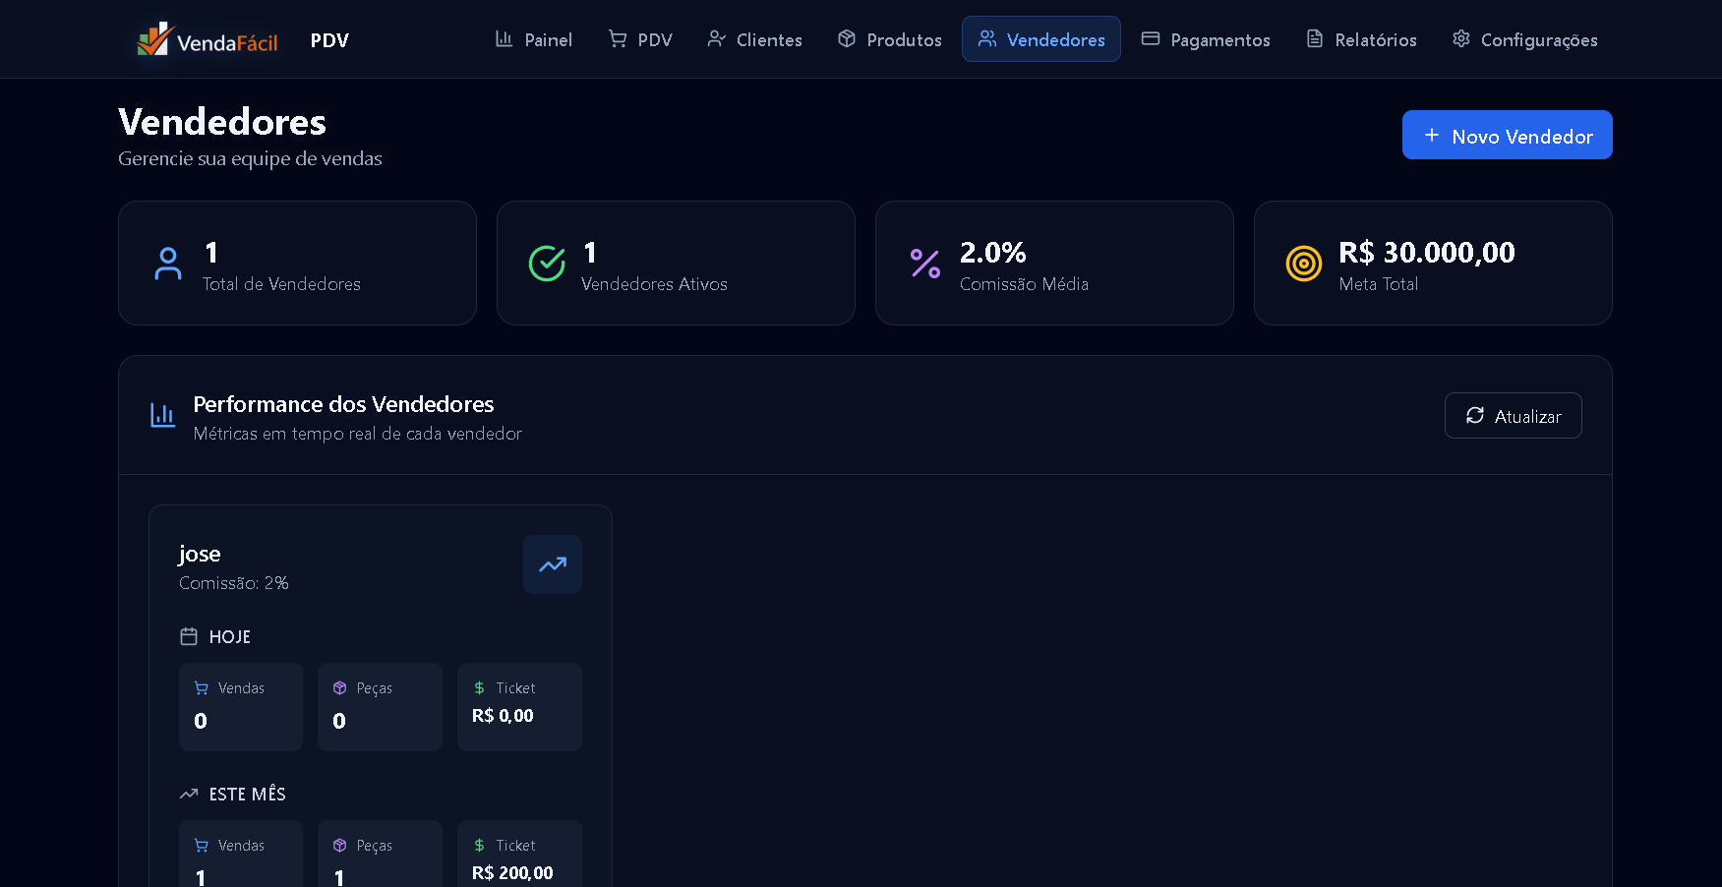Click the R$ 0,00 ticket value under HOJE
Viewport: 1722px width, 887px height.
pyautogui.click(x=503, y=716)
